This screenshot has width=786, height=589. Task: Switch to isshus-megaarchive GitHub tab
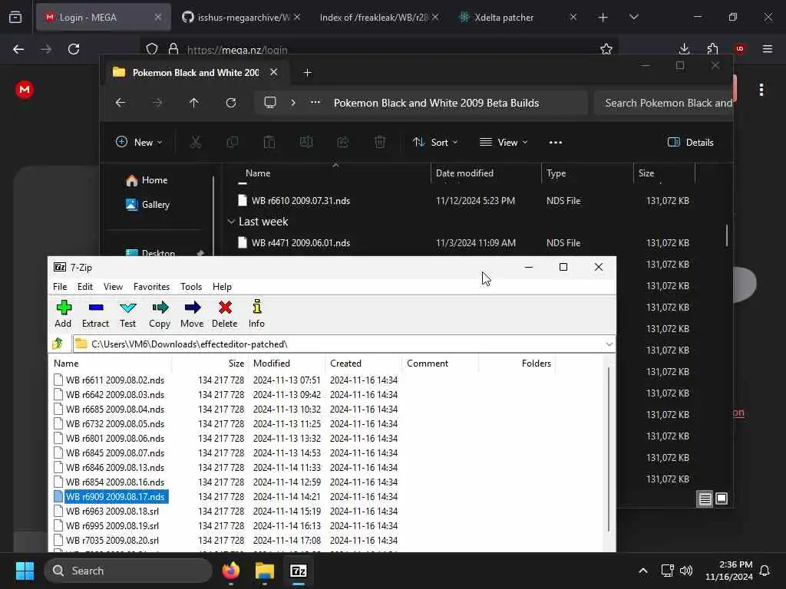pos(242,18)
